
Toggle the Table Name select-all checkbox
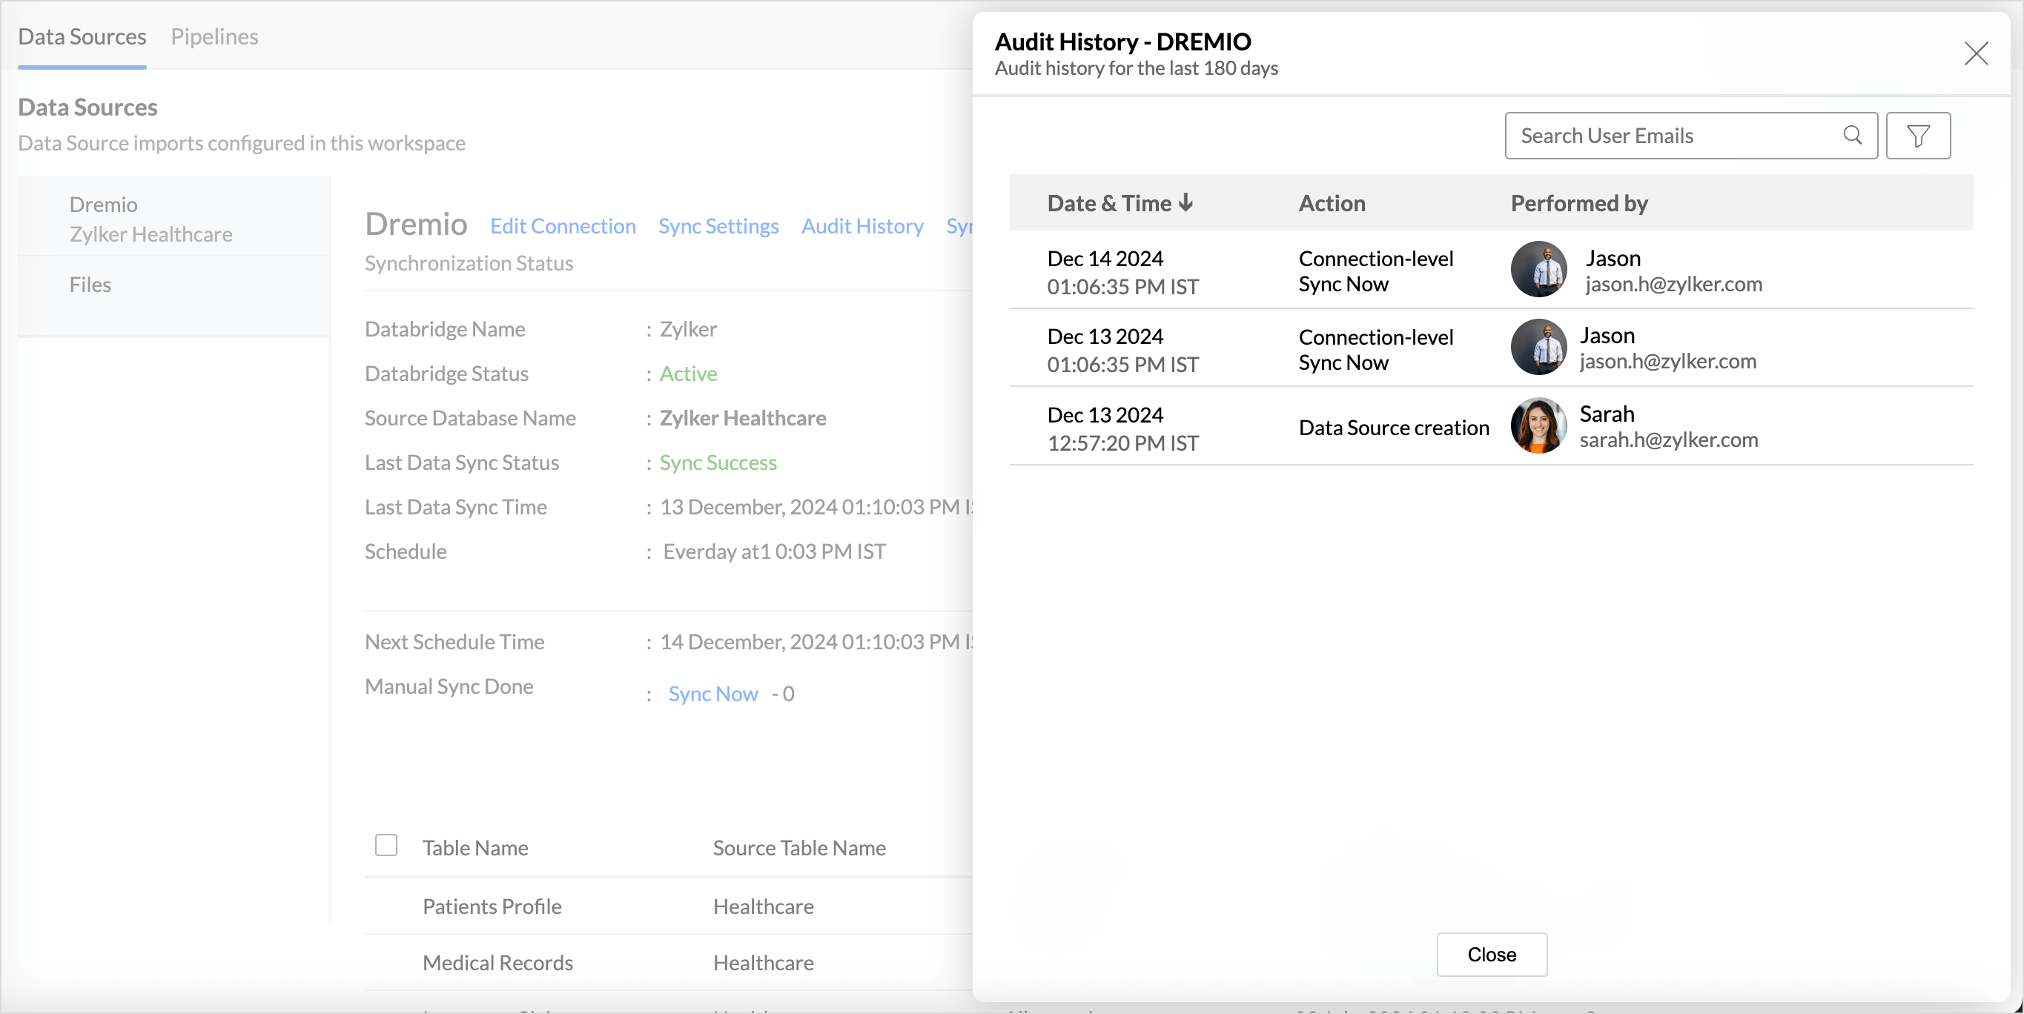point(386,845)
